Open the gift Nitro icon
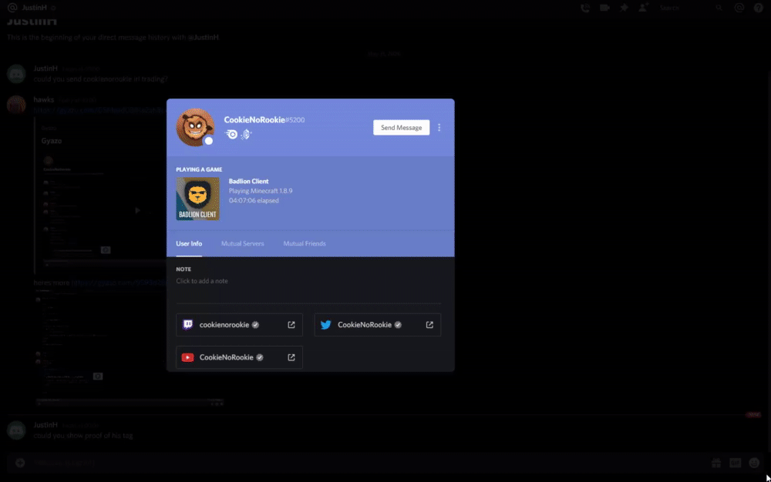The image size is (771, 482). (716, 463)
